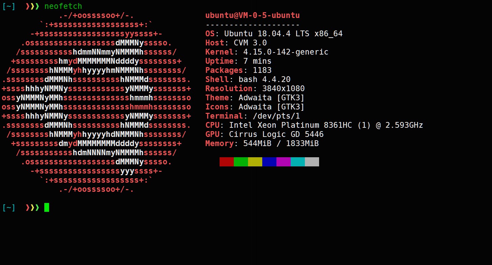Click the '[~]' prompt before neofetch
The height and width of the screenshot is (265, 492).
(9, 6)
